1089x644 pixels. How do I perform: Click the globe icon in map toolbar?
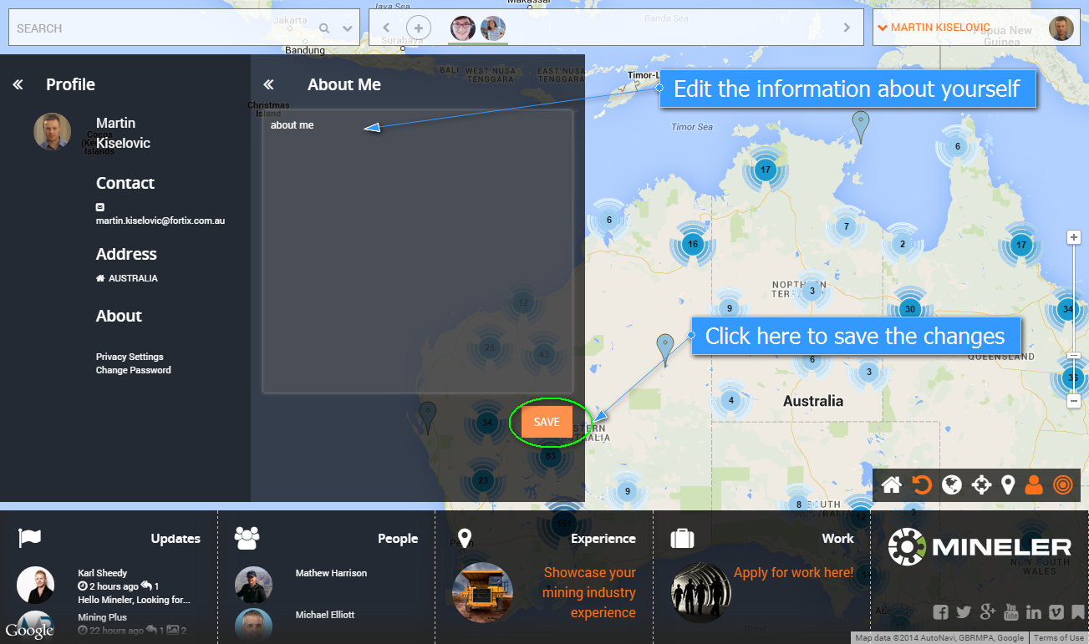(951, 484)
